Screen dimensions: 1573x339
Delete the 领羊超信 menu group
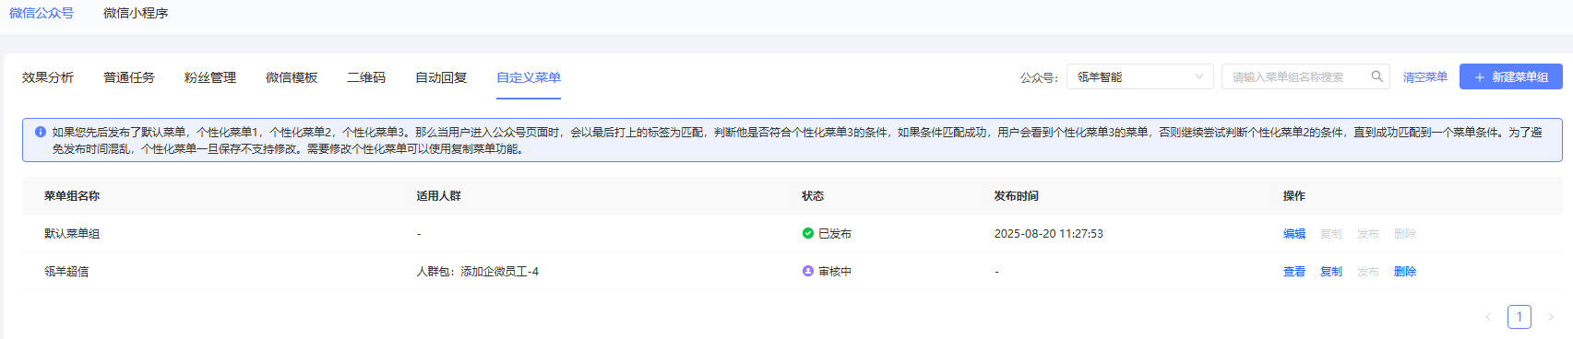pyautogui.click(x=1405, y=271)
